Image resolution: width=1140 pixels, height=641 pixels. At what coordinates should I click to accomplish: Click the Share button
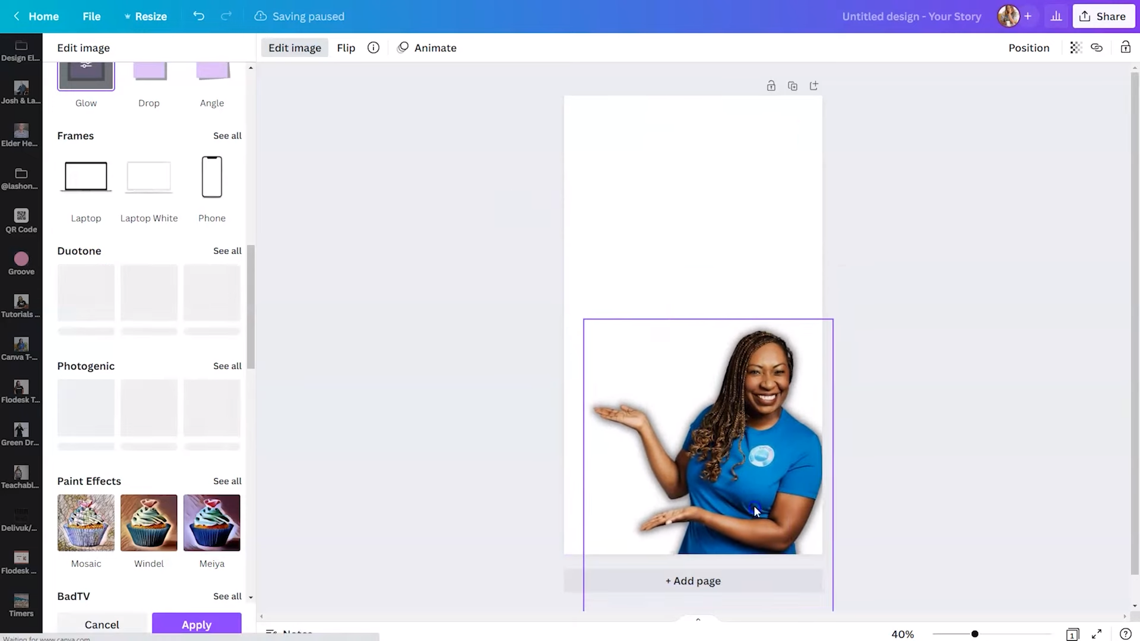point(1103,16)
